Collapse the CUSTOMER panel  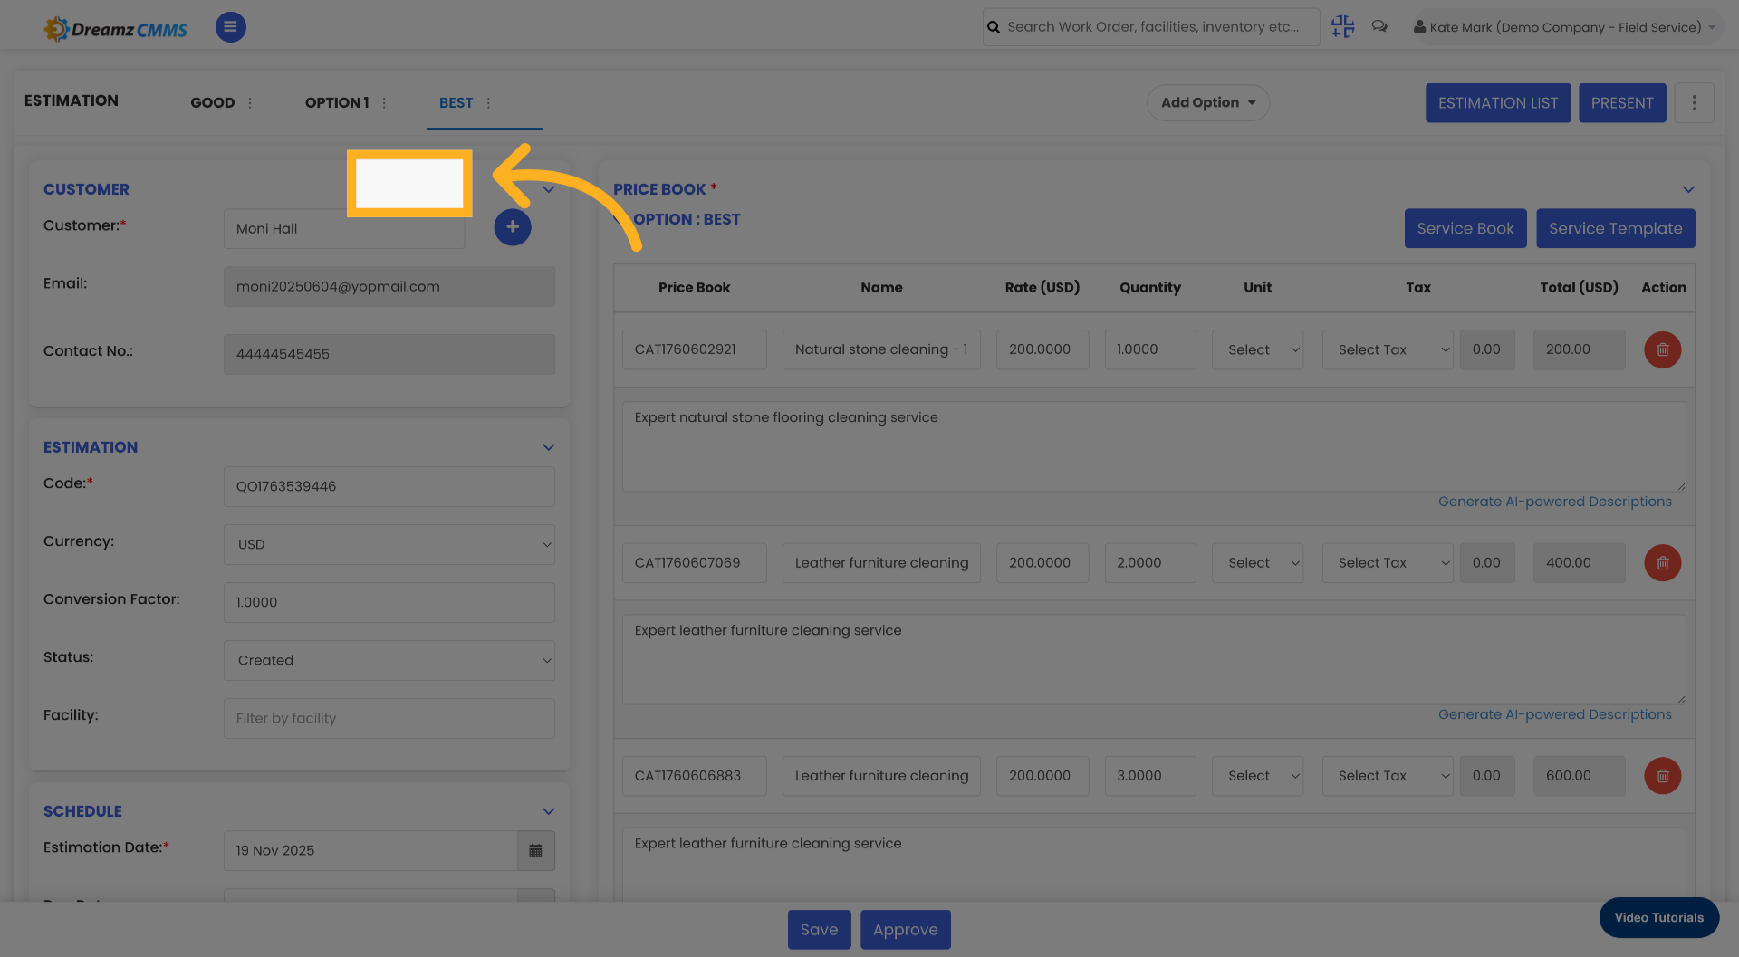click(x=549, y=189)
